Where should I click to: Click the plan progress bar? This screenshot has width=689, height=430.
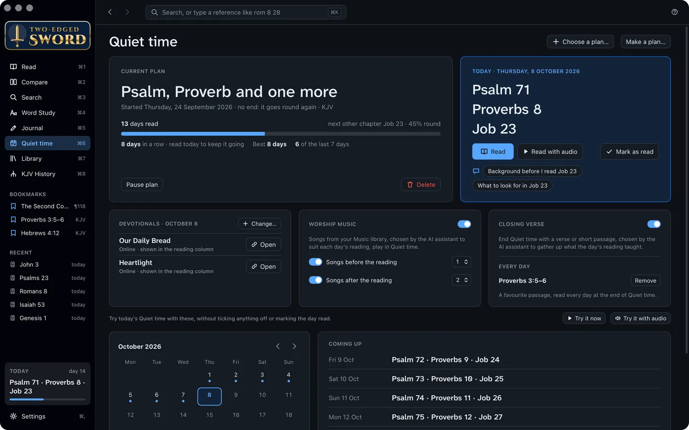(x=281, y=134)
